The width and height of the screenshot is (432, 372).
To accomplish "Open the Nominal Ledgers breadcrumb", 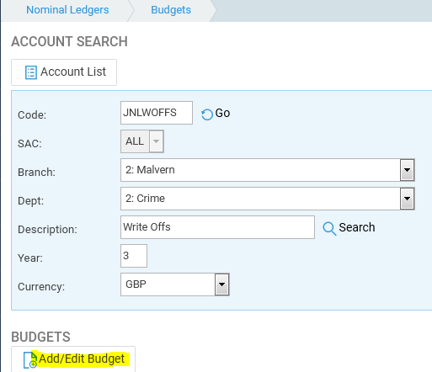I will (x=67, y=10).
